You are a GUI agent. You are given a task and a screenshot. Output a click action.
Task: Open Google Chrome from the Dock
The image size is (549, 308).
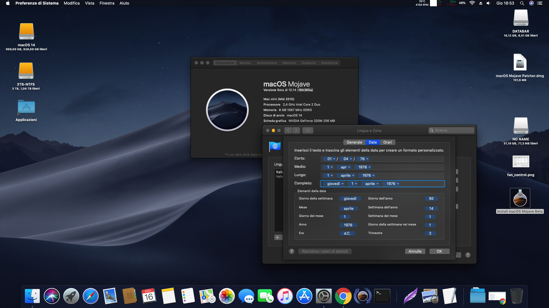[343, 296]
